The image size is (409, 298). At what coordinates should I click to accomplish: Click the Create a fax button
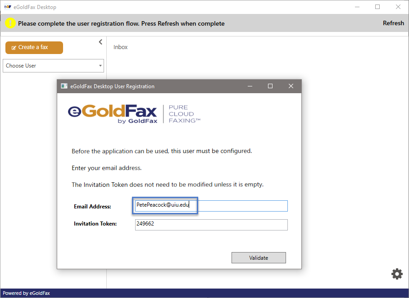(34, 47)
